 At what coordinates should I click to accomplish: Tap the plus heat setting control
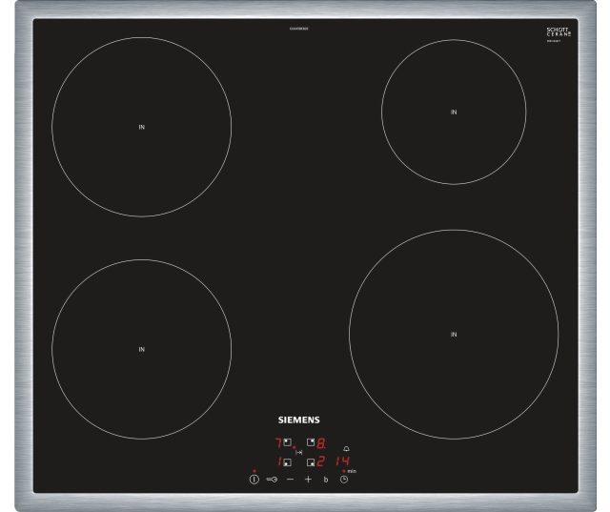(308, 480)
